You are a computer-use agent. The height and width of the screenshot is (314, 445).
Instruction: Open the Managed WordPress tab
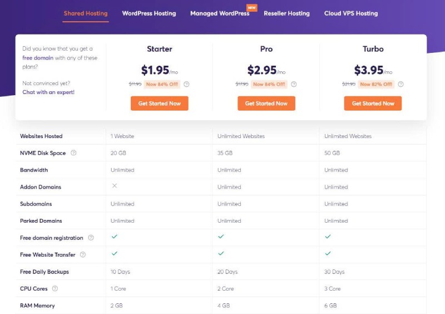(x=220, y=13)
